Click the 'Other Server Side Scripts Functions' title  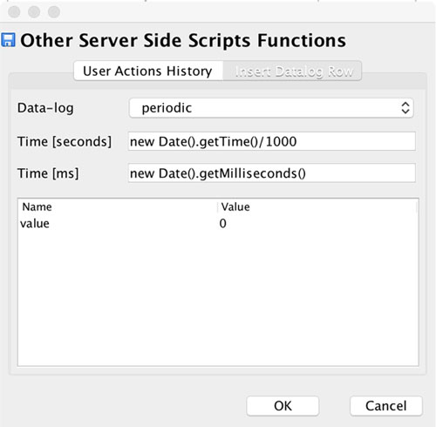point(183,40)
